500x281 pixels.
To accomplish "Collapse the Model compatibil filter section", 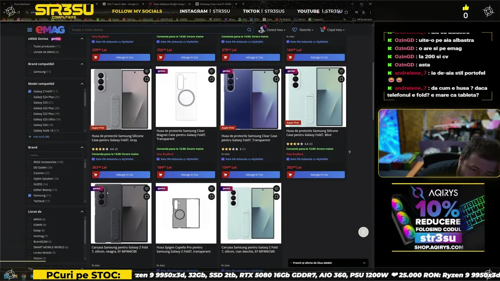I will tap(82, 84).
